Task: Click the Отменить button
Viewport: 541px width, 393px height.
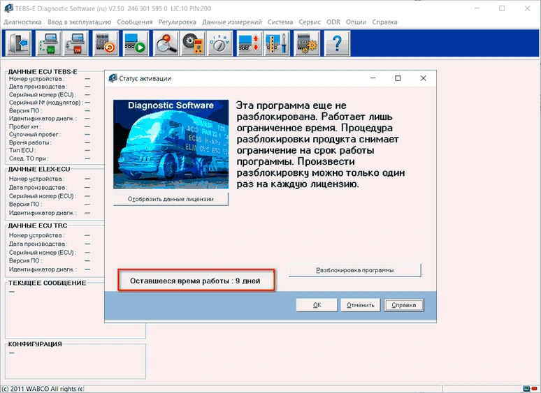Action: 360,305
